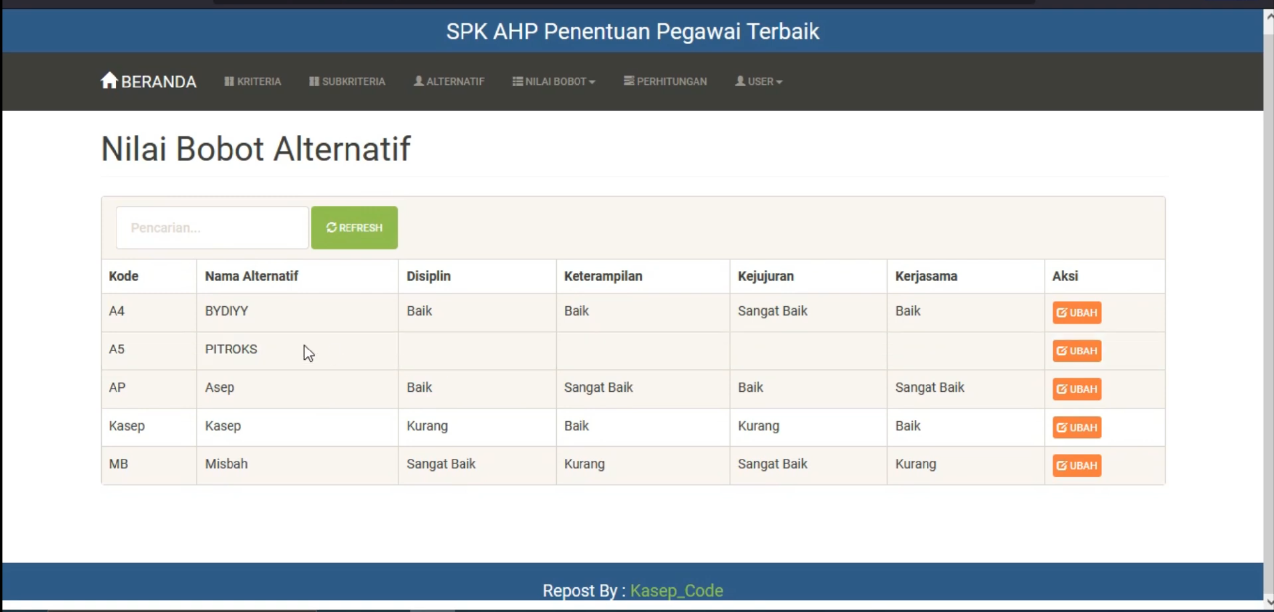
Task: Click the User person icon
Action: click(740, 81)
